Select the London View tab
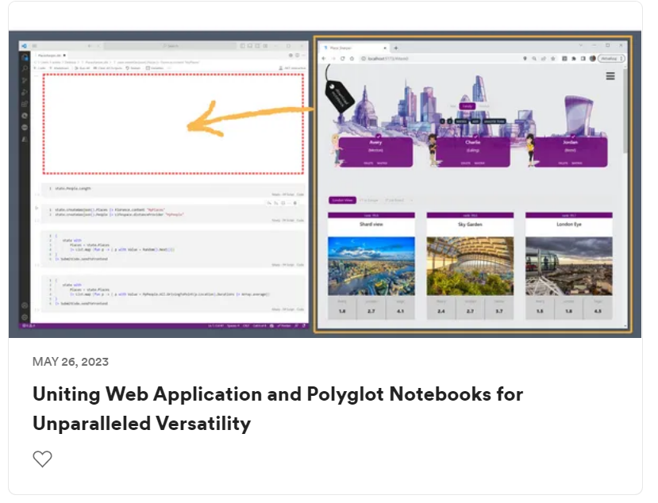The width and height of the screenshot is (658, 503). (x=347, y=201)
